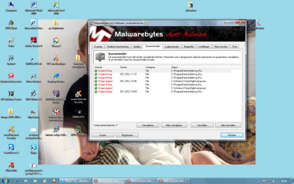This screenshot has height=184, width=294.
Task: Open the DVD Shrink desktop shortcut
Action: (x=34, y=96)
